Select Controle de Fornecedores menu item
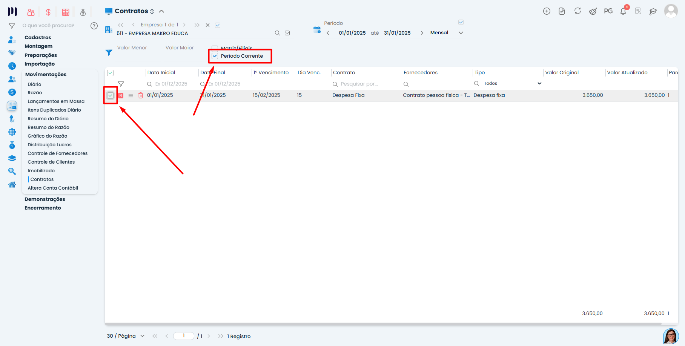The width and height of the screenshot is (685, 346). tap(57, 153)
